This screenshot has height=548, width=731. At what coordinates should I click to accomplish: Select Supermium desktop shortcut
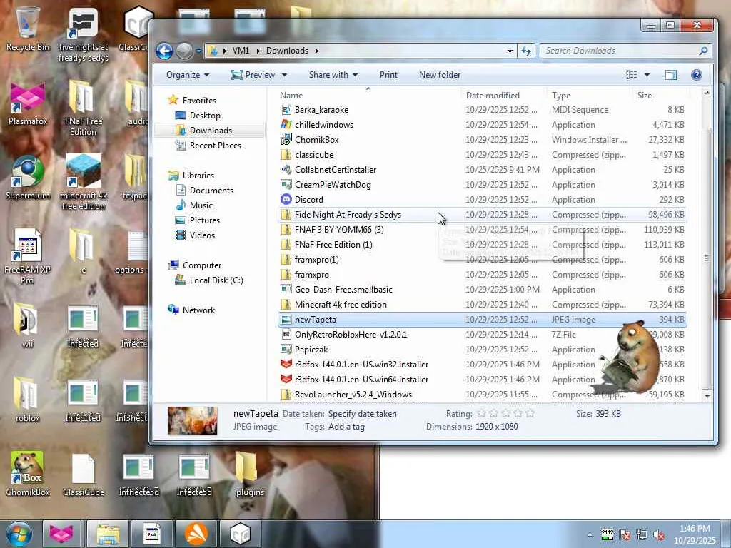(x=28, y=178)
